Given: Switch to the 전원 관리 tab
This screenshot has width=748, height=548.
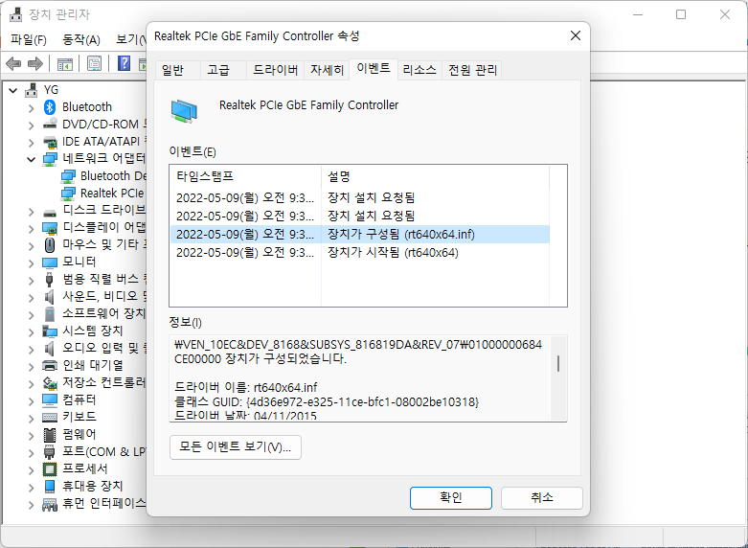Looking at the screenshot, I should click(x=472, y=70).
